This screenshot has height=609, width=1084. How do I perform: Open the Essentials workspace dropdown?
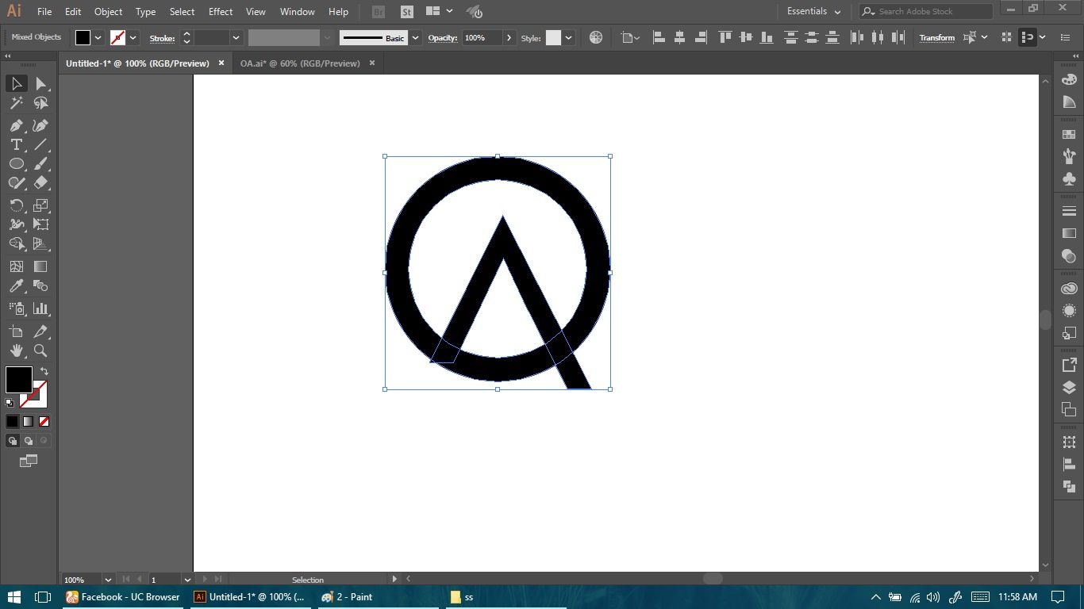pyautogui.click(x=813, y=12)
